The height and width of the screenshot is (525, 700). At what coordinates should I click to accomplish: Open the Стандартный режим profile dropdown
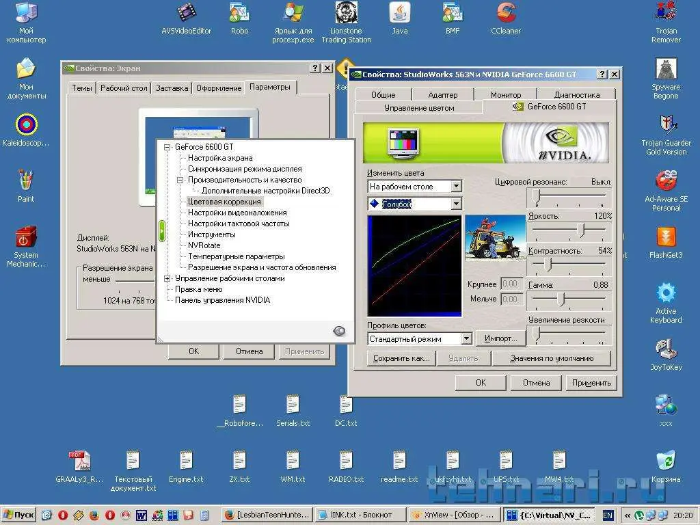pyautogui.click(x=466, y=339)
